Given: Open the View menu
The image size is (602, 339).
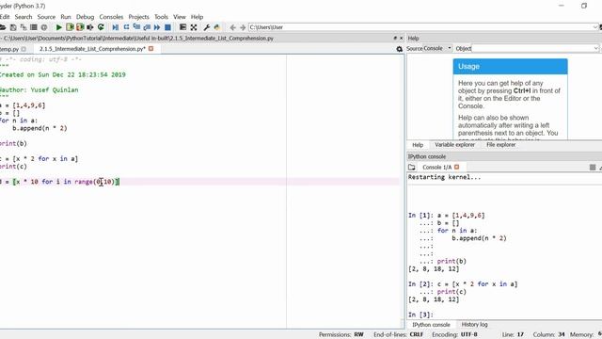Looking at the screenshot, I should pyautogui.click(x=180, y=17).
